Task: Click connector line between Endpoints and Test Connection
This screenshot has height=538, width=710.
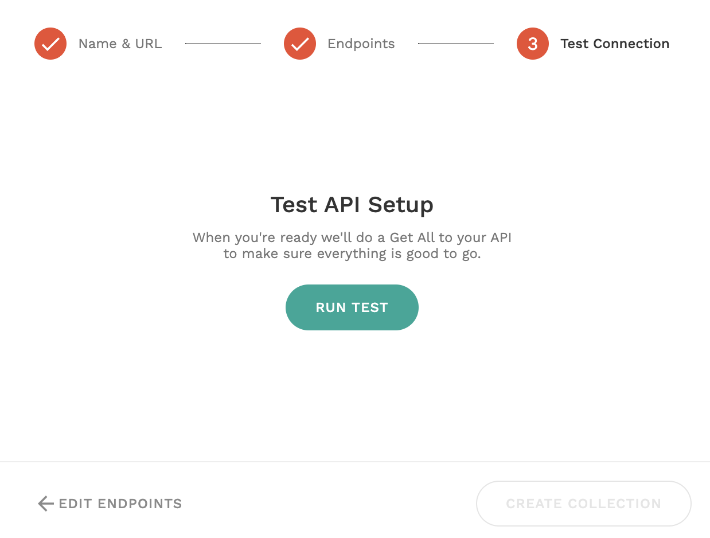Action: point(455,44)
